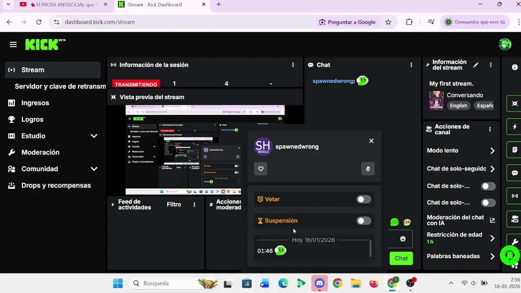Edit stream info with pencil icon
The width and height of the screenshot is (521, 293).
pos(476,65)
